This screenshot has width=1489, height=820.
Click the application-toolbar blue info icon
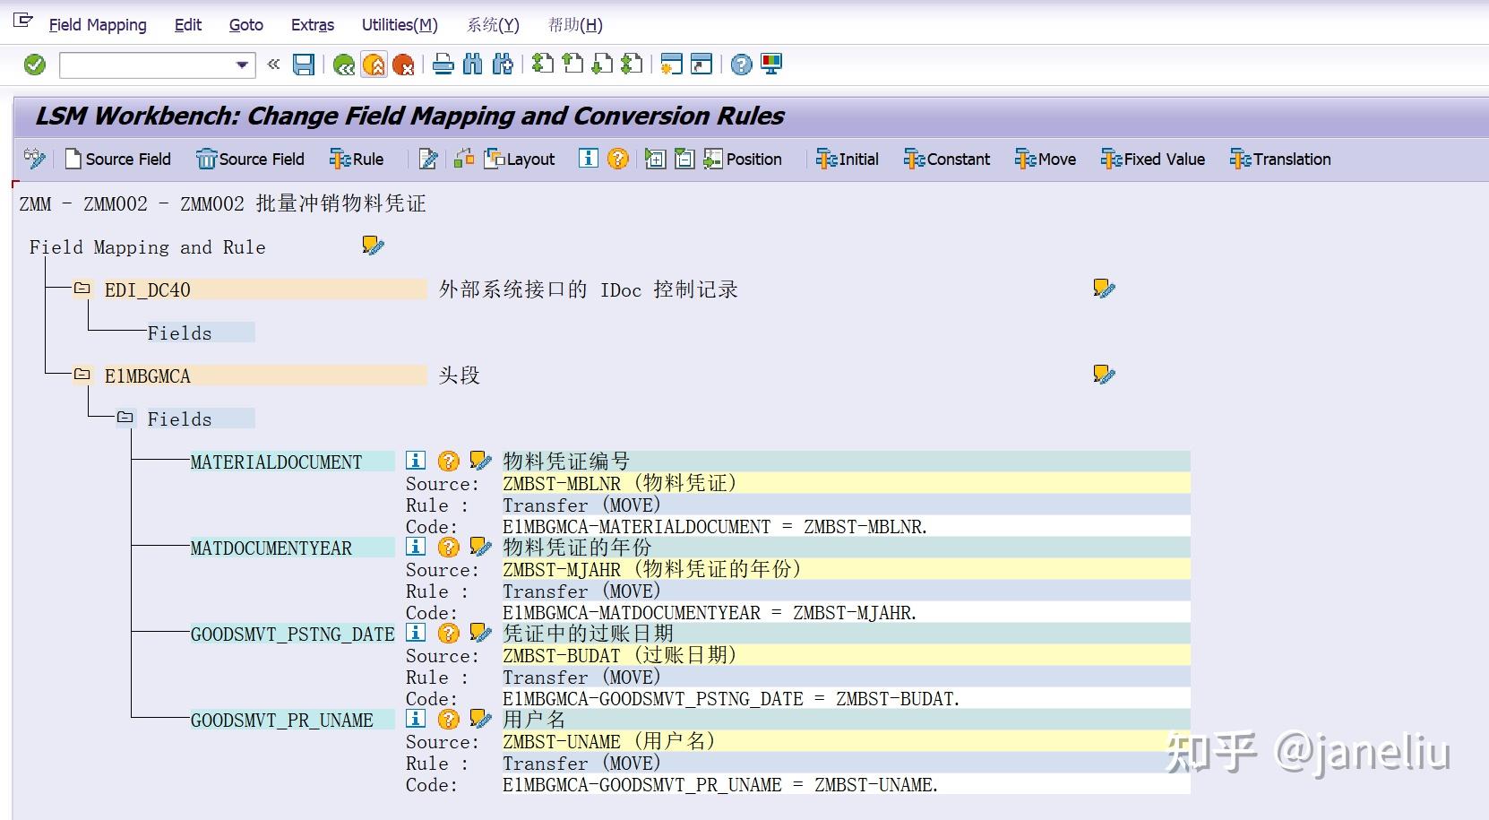click(588, 159)
